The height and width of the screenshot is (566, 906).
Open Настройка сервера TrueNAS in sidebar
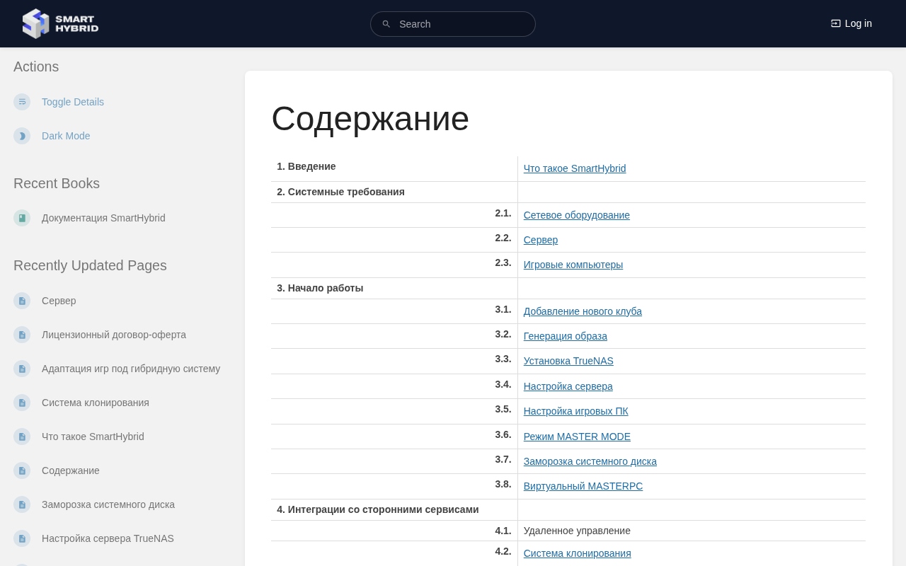pyautogui.click(x=108, y=538)
